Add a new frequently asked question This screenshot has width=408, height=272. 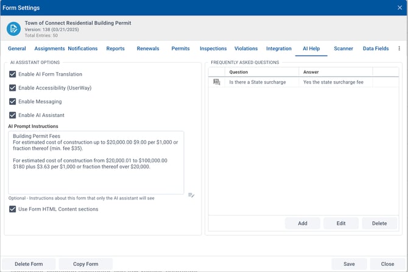coord(303,223)
